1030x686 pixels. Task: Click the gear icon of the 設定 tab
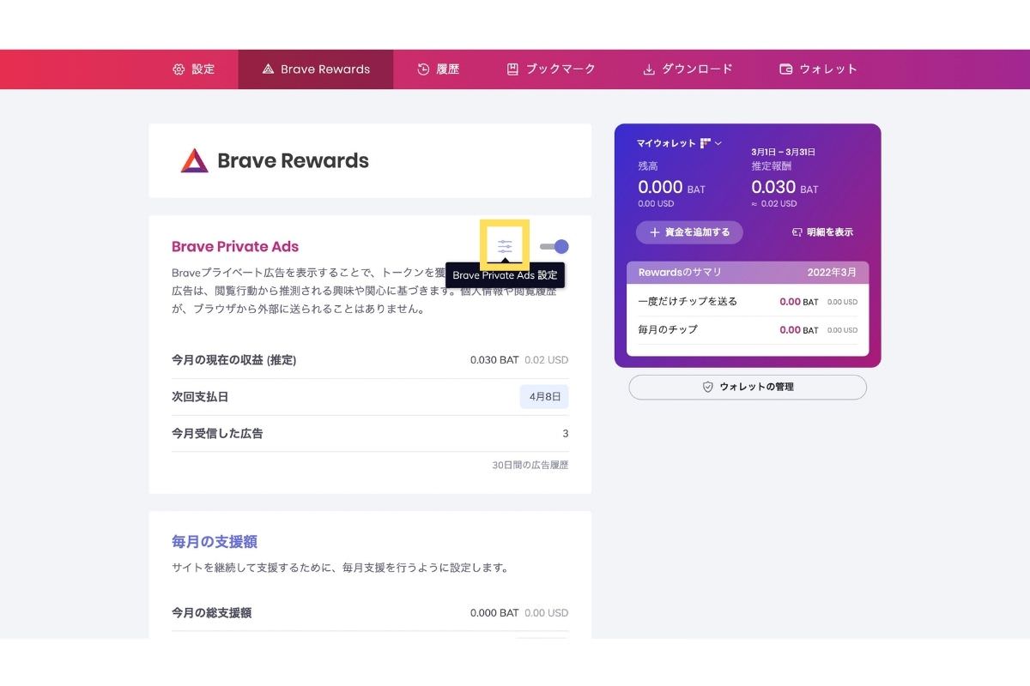click(x=179, y=69)
